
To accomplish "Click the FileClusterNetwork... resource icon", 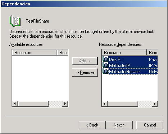I will coord(105,71).
